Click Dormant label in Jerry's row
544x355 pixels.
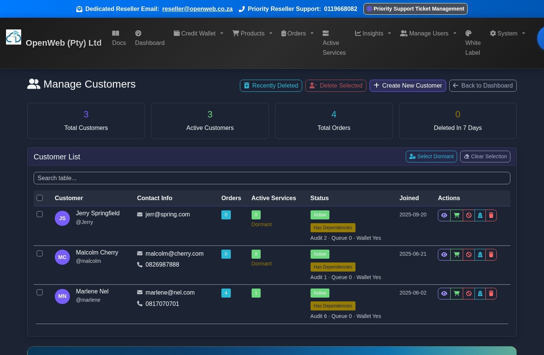[x=261, y=224]
